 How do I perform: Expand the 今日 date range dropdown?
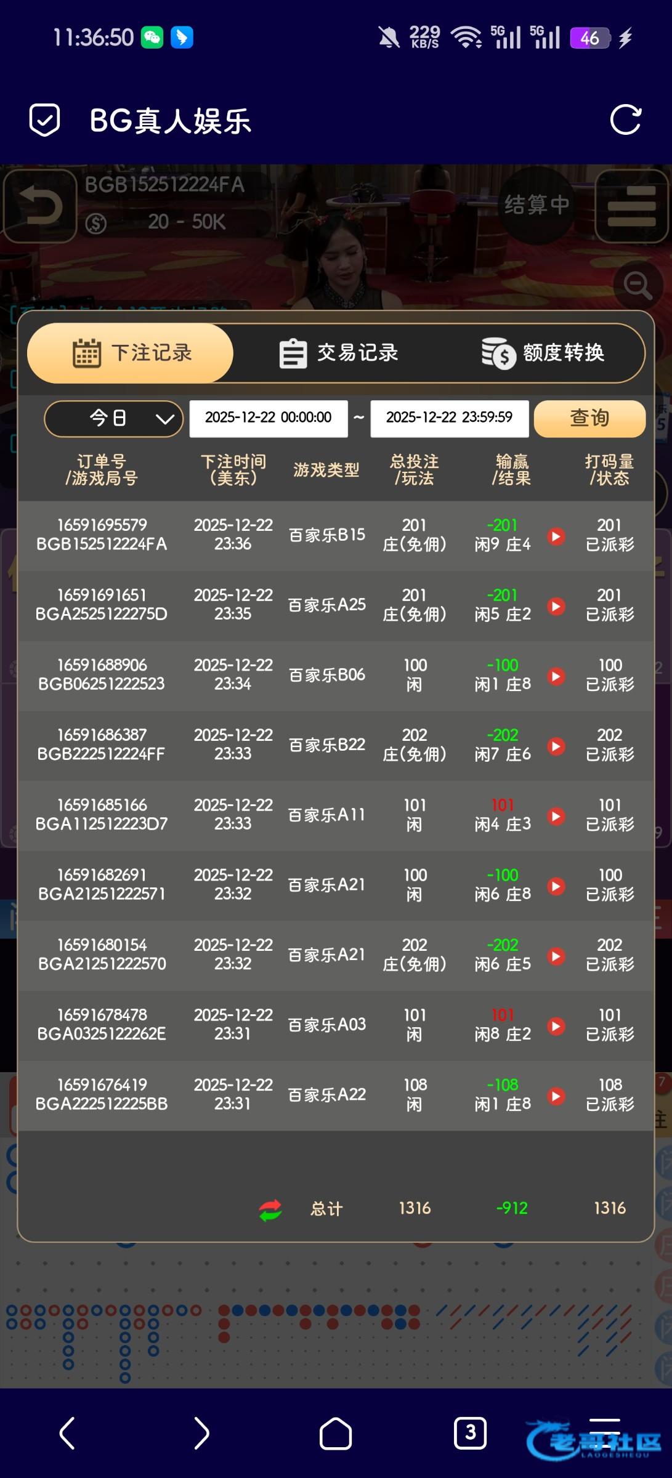pyautogui.click(x=114, y=419)
